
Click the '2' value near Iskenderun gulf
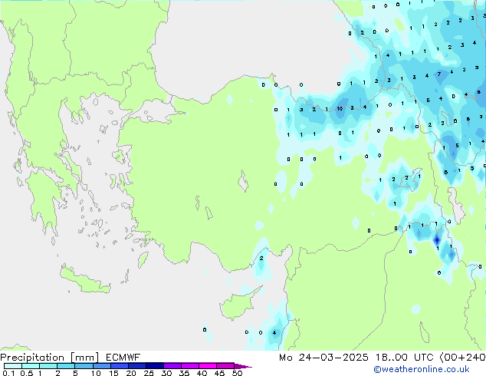pyautogui.click(x=261, y=258)
